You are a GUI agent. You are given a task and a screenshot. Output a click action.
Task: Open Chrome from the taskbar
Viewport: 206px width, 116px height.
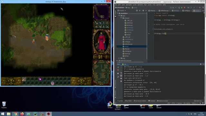(x=15, y=114)
